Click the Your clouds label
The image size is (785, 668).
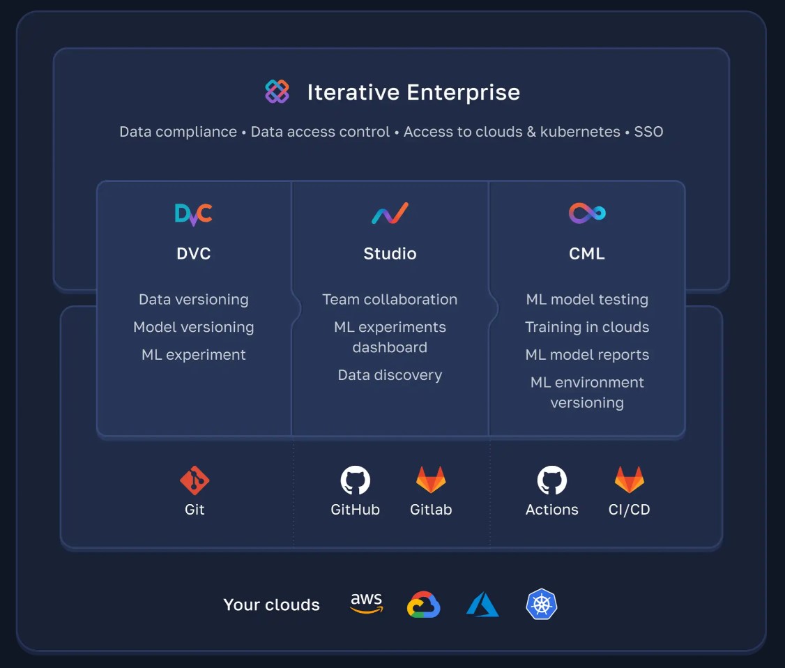271,605
